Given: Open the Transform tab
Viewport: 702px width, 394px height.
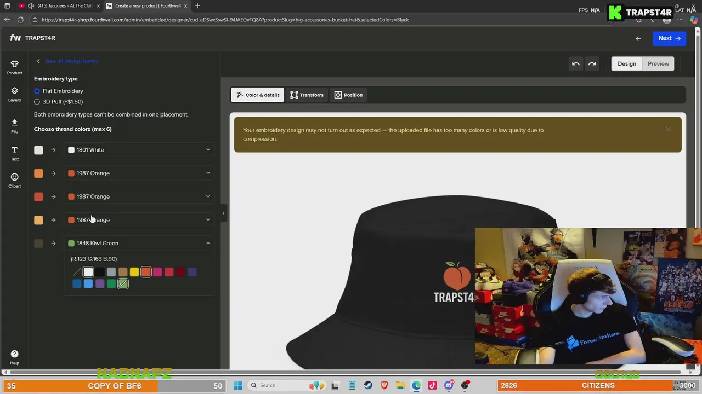Looking at the screenshot, I should point(307,95).
